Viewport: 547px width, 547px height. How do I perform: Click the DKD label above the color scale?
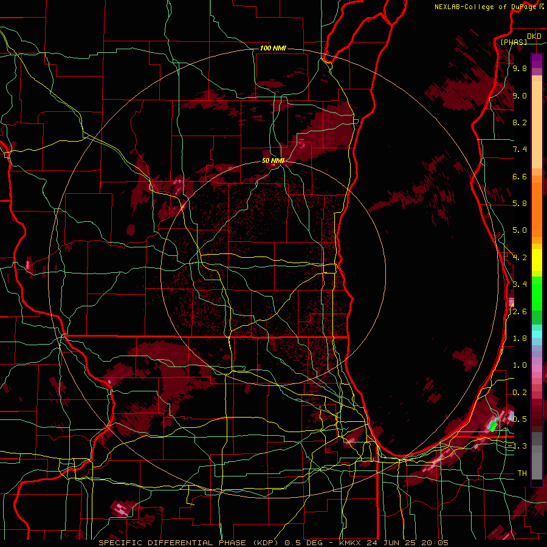pyautogui.click(x=534, y=36)
